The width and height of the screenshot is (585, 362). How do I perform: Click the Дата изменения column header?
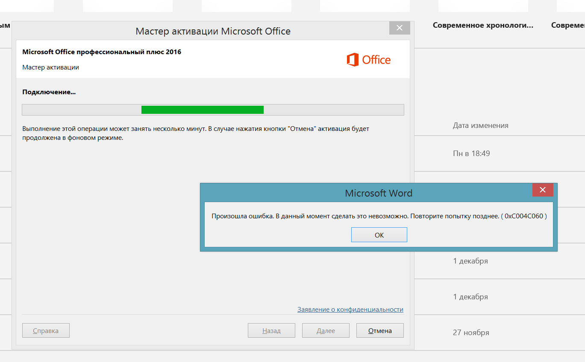click(481, 125)
